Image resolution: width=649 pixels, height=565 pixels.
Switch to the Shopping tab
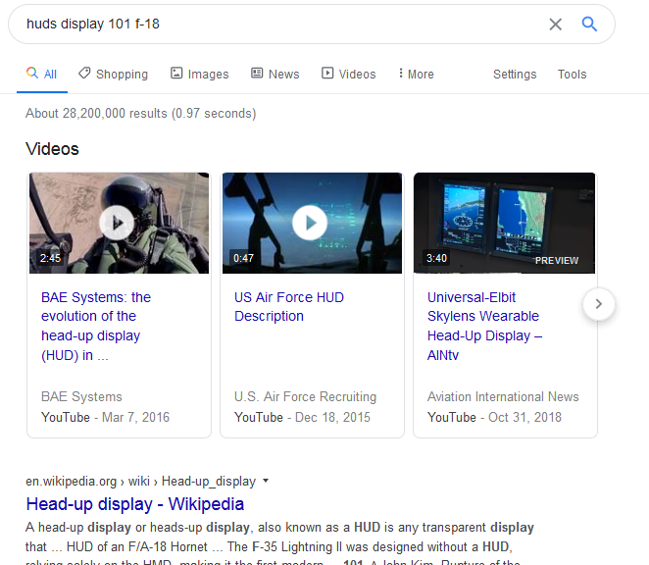pos(114,74)
